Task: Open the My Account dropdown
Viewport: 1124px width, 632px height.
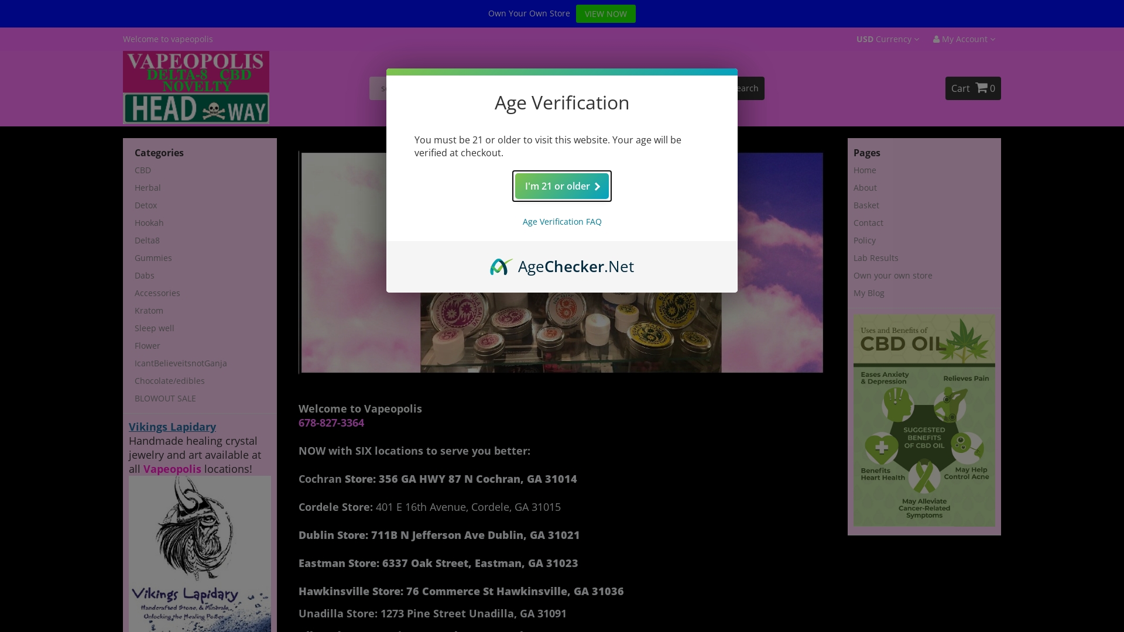Action: coord(964,39)
